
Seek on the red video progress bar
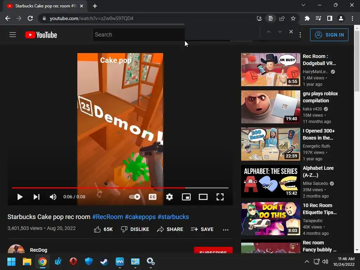point(120,188)
